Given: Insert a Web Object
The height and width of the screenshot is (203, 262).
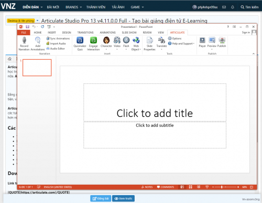Looking at the screenshot, I should (x=136, y=44).
